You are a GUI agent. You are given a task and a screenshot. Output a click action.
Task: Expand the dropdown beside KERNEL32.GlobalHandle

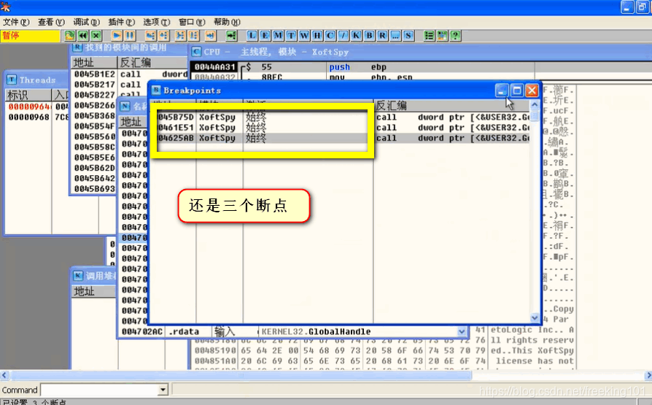(462, 332)
